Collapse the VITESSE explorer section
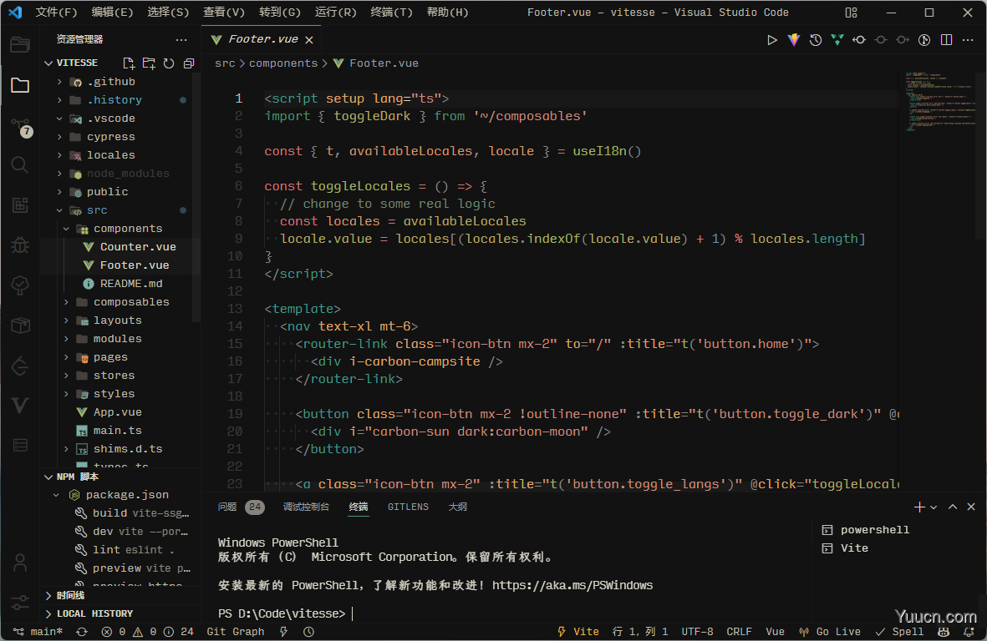Viewport: 987px width, 641px height. 48,63
